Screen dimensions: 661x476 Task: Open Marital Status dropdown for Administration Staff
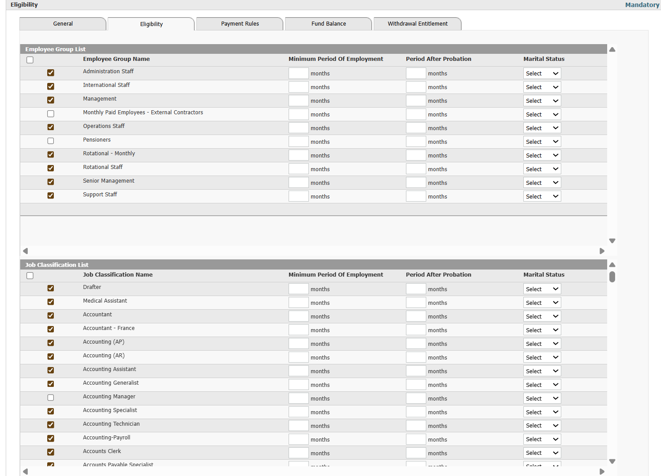click(x=542, y=74)
